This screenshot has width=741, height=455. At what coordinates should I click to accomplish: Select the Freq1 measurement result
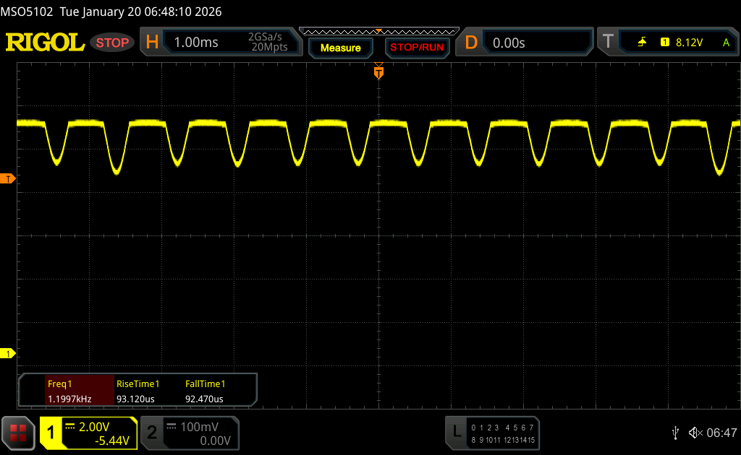[69, 391]
